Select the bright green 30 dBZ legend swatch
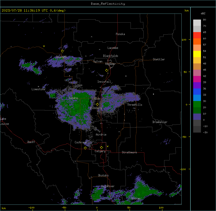 click(197, 104)
